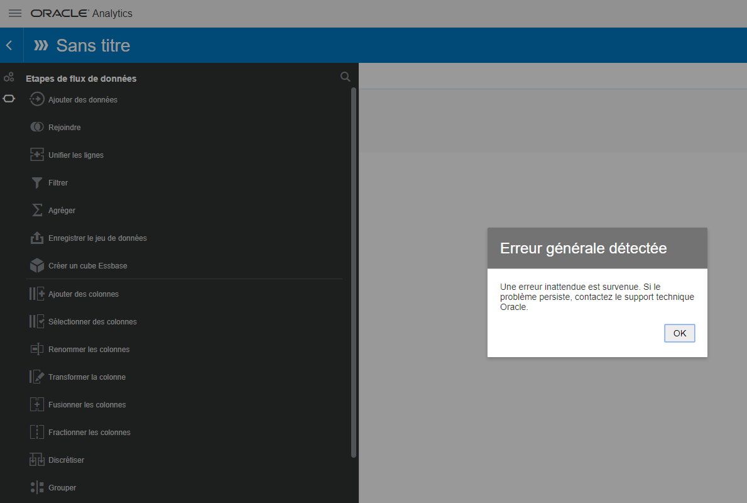Viewport: 747px width, 503px height.
Task: Go back using the left chevron
Action: pos(9,45)
